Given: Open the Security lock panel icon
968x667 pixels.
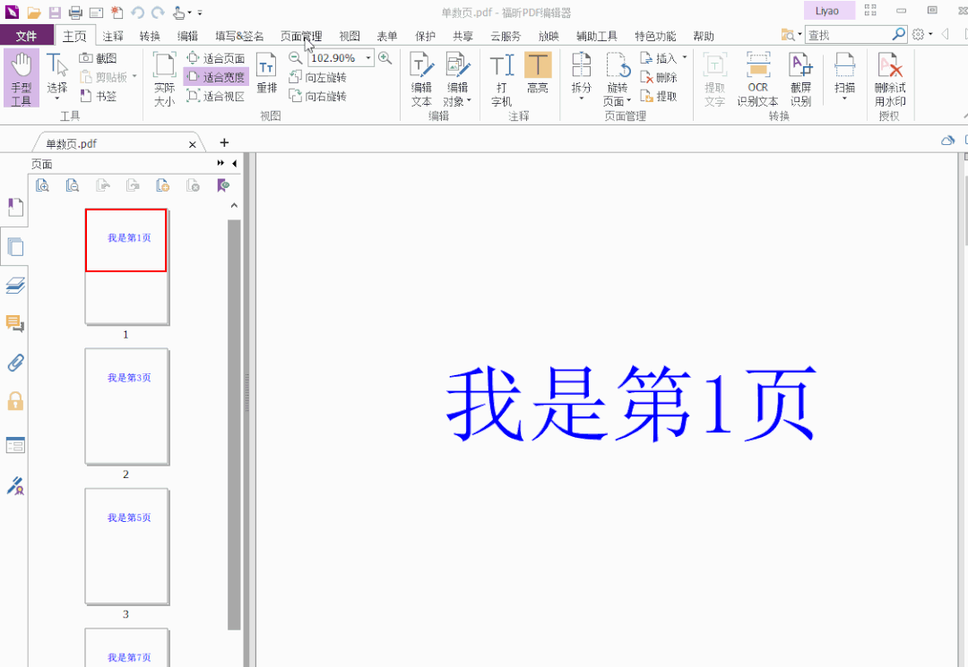Looking at the screenshot, I should point(15,401).
